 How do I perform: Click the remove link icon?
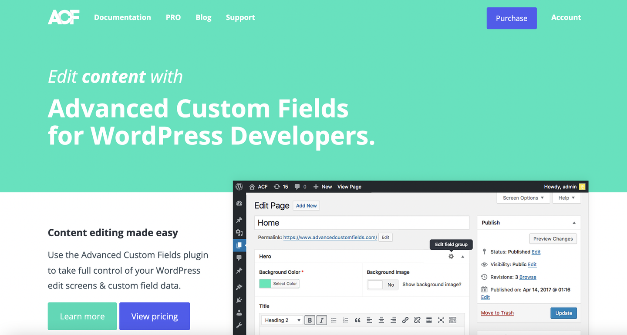[417, 320]
